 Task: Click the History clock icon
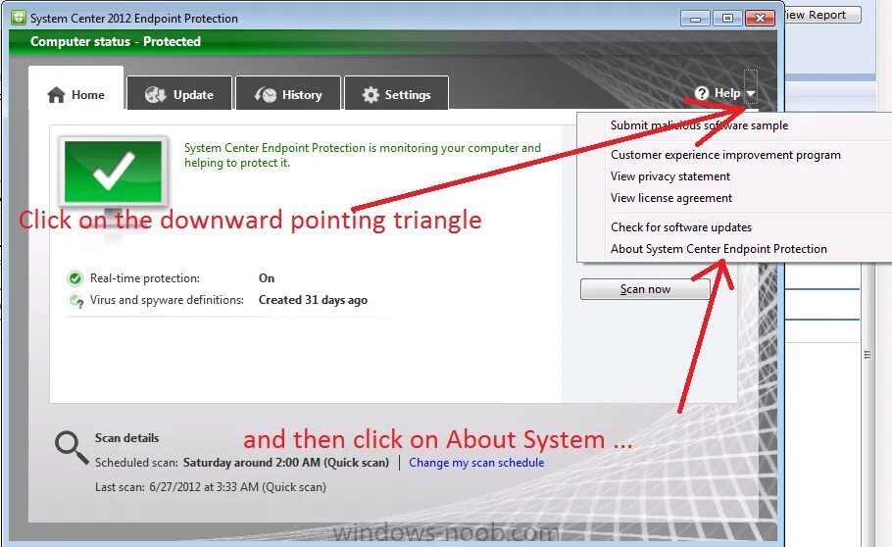pos(265,94)
